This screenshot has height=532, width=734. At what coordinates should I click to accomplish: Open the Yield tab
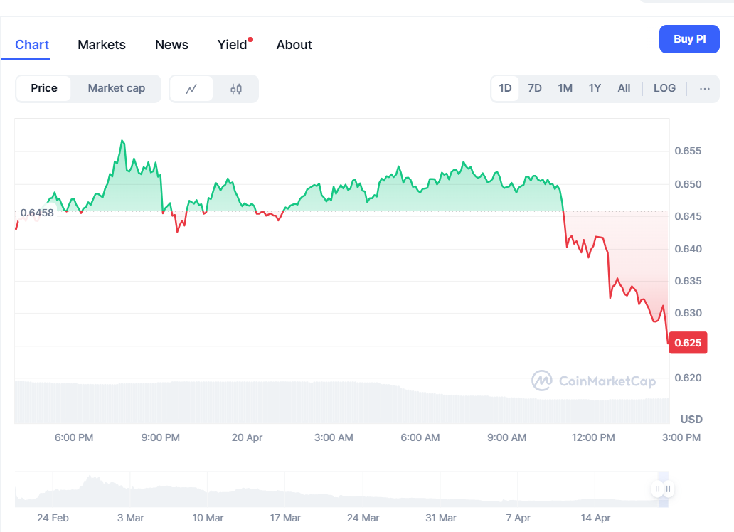click(233, 45)
